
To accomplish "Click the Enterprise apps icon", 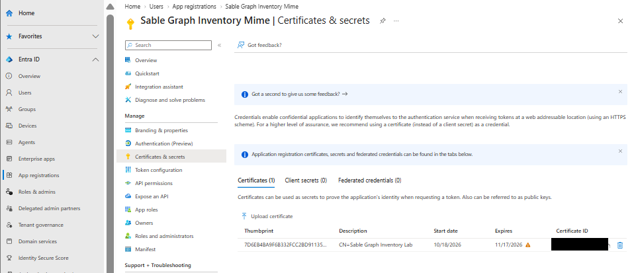I will point(9,159).
